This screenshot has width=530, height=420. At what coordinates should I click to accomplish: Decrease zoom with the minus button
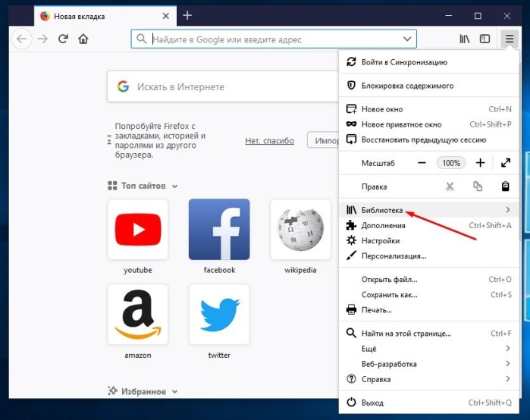click(x=422, y=163)
